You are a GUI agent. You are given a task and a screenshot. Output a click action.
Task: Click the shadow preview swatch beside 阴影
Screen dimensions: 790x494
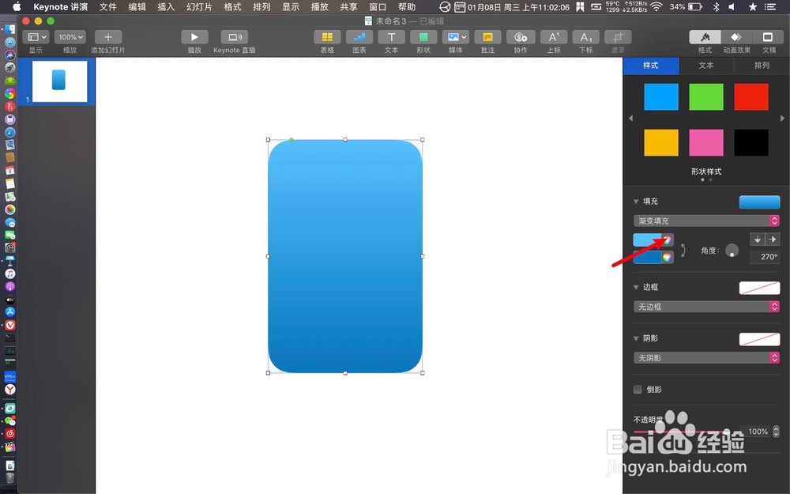(759, 339)
